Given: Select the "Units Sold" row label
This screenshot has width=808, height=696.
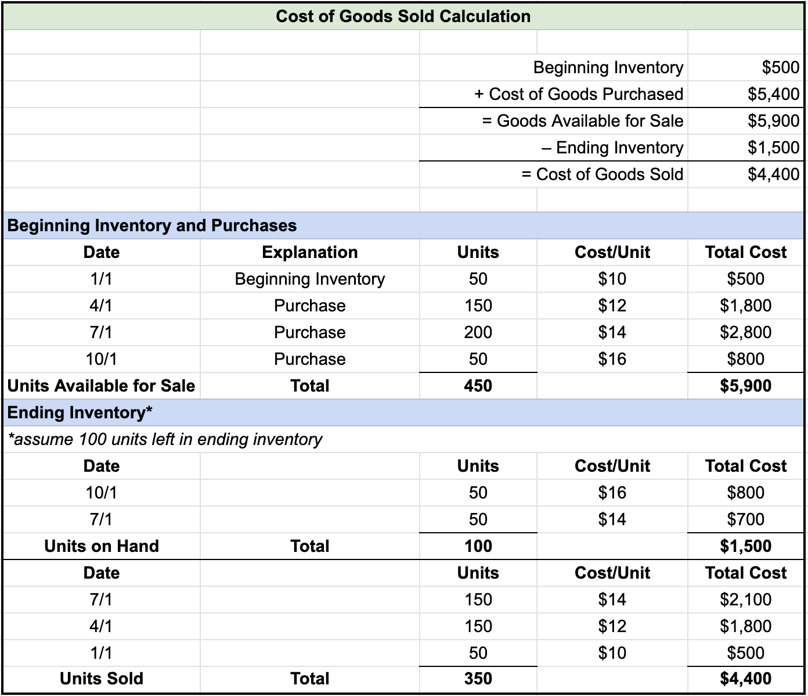Looking at the screenshot, I should 102,679.
